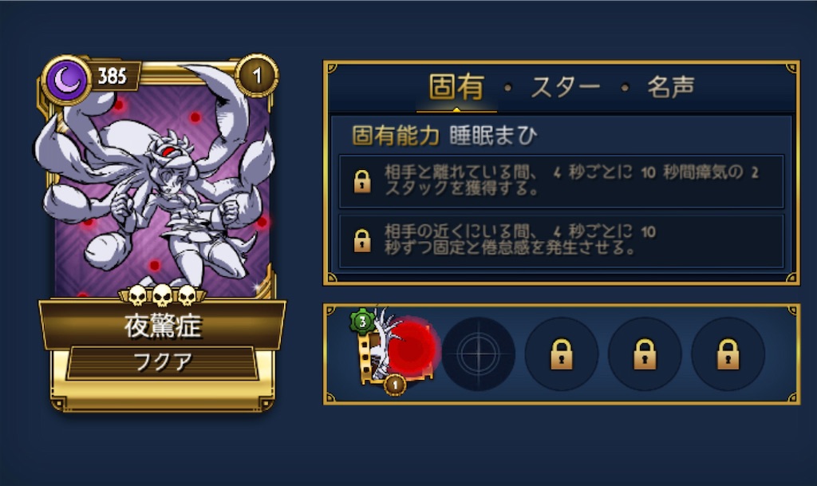Click the last locked move slot
The image size is (817, 486).
(x=728, y=354)
